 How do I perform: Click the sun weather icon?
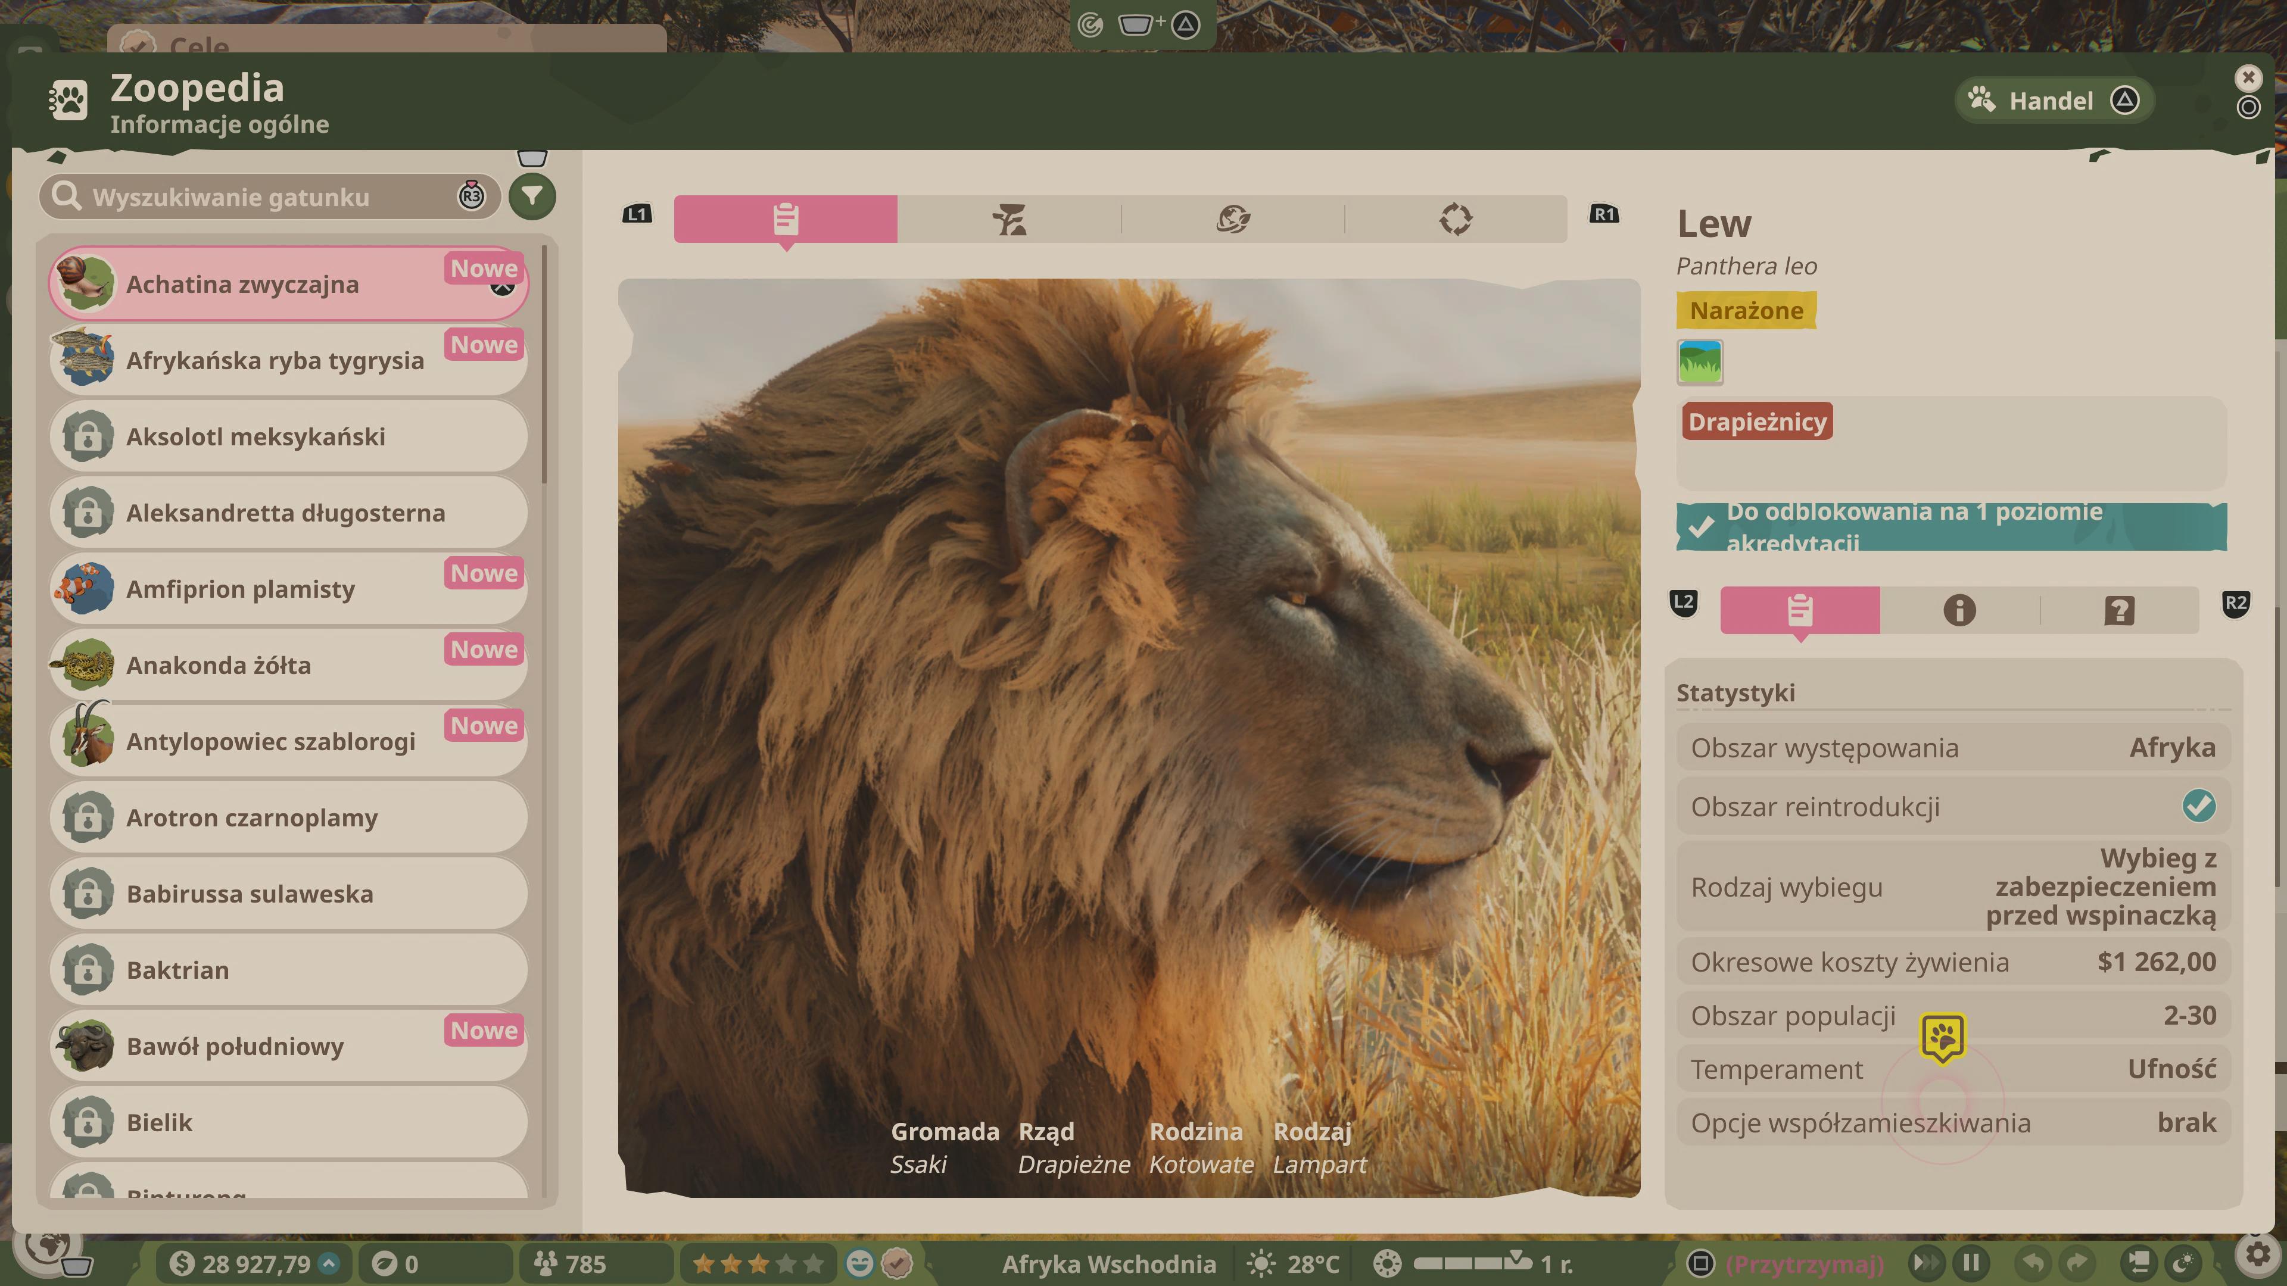[1261, 1263]
